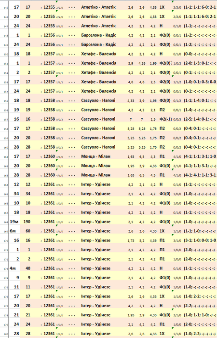
Task: Select 'Сассуоло - Наполі' in row 160
Action: coord(98,147)
